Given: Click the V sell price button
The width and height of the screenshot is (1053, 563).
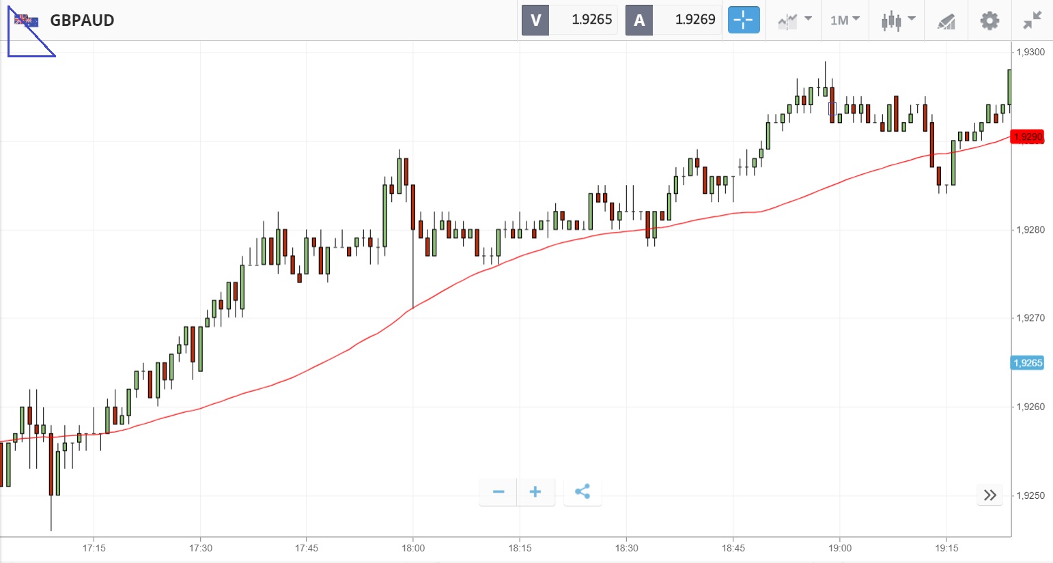Looking at the screenshot, I should coord(535,20).
